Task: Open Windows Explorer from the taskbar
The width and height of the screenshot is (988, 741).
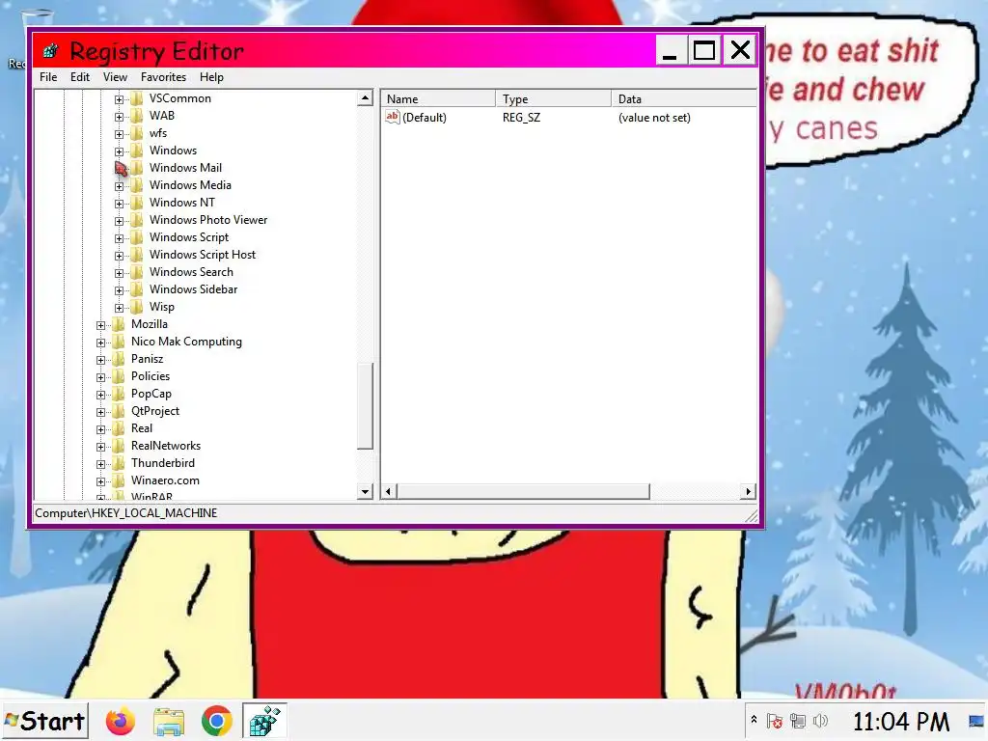Action: pos(168,721)
